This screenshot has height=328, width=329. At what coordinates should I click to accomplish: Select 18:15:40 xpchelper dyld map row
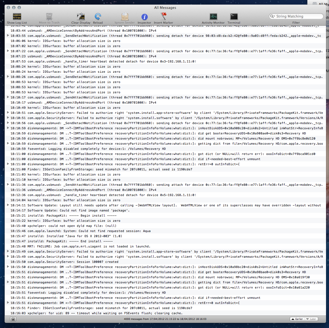[x=165, y=226]
